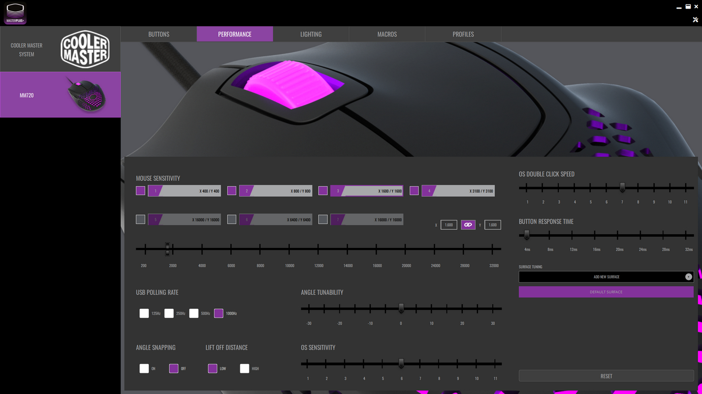Turn angle snapping OFF
Screen dimensions: 702x394
pyautogui.click(x=174, y=369)
